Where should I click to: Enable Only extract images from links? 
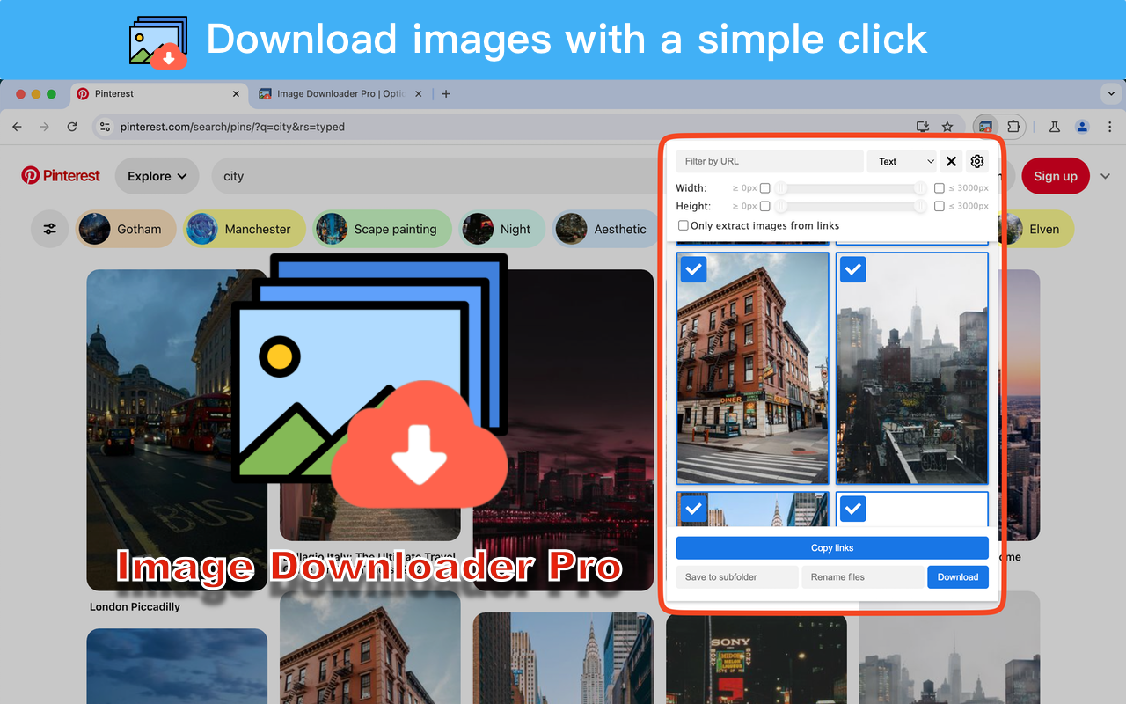[x=684, y=225]
